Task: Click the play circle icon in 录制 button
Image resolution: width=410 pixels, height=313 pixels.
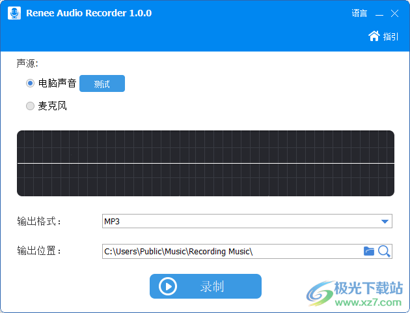Action: point(168,286)
